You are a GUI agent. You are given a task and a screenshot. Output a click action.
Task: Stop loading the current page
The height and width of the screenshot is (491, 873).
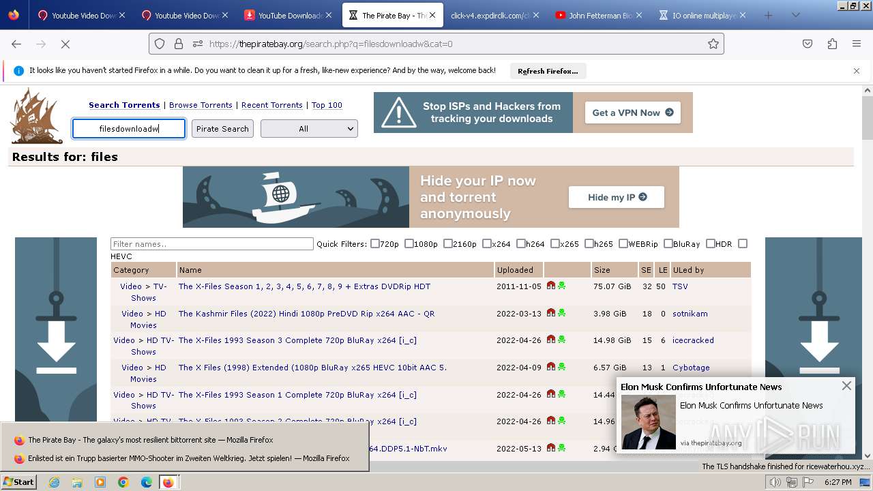pos(65,44)
